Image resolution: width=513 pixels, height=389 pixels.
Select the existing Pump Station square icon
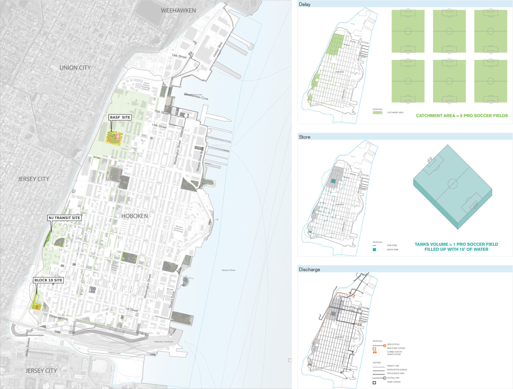pyautogui.click(x=374, y=382)
